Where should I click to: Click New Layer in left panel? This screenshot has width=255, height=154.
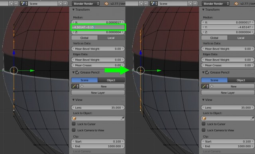point(98,93)
